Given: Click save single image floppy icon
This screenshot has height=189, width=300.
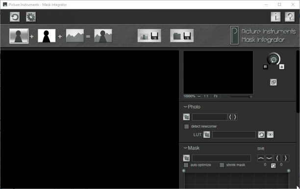Looking at the screenshot, I should pyautogui.click(x=149, y=36).
